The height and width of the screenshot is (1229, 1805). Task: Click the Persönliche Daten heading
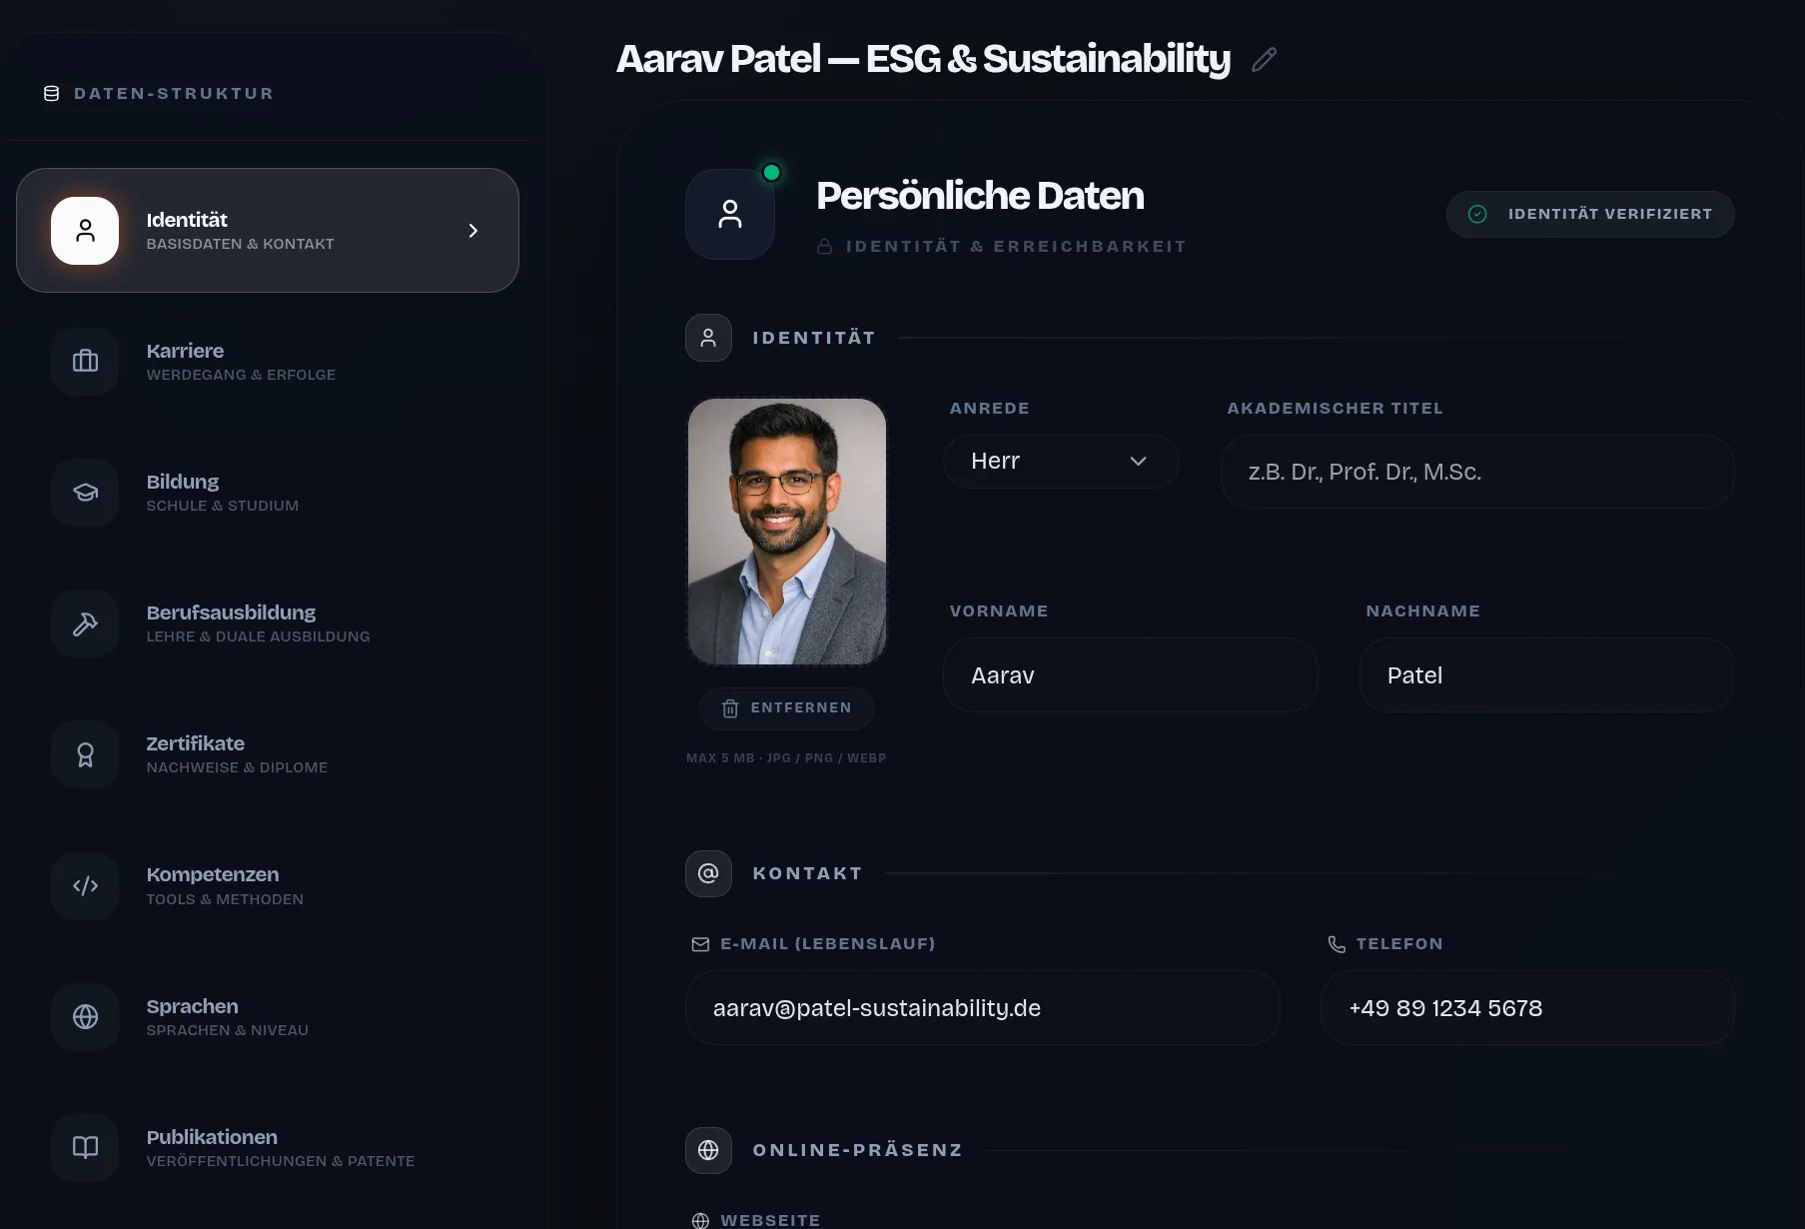[x=980, y=196]
